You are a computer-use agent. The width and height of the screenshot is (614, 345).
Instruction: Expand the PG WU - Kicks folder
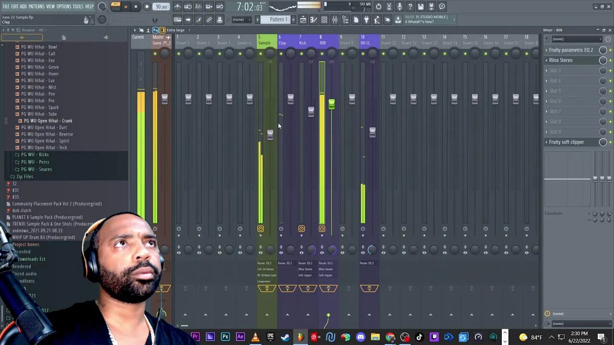coord(35,155)
